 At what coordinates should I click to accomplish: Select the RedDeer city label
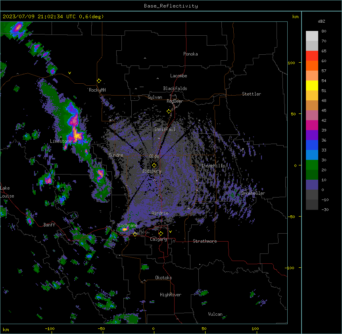tap(175, 101)
